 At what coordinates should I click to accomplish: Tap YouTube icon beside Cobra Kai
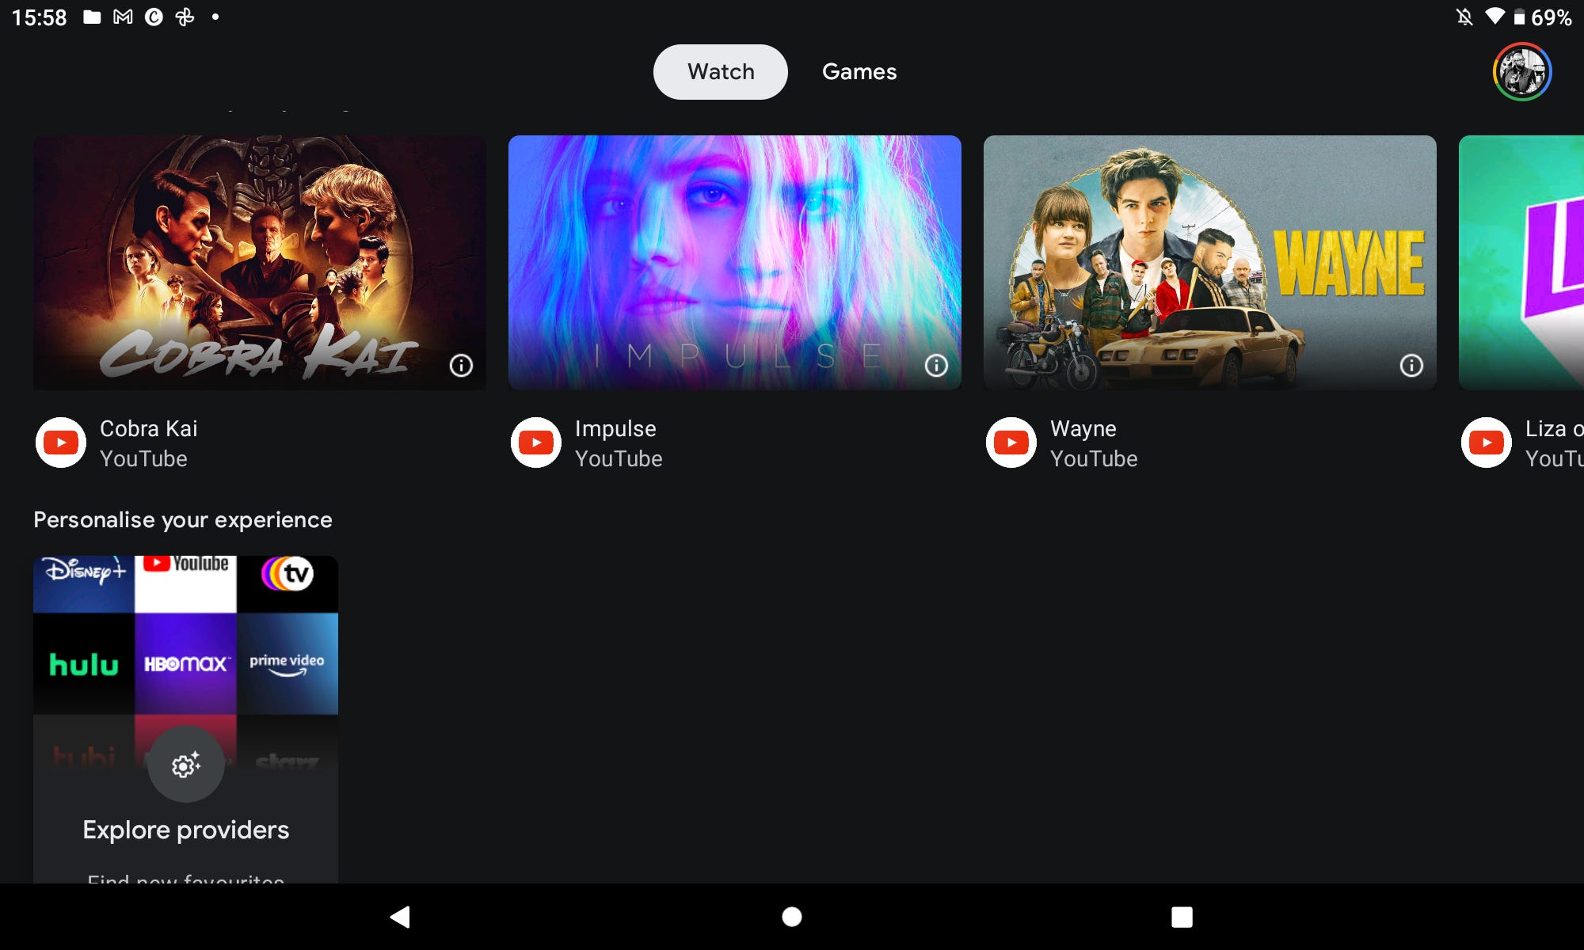pyautogui.click(x=61, y=443)
